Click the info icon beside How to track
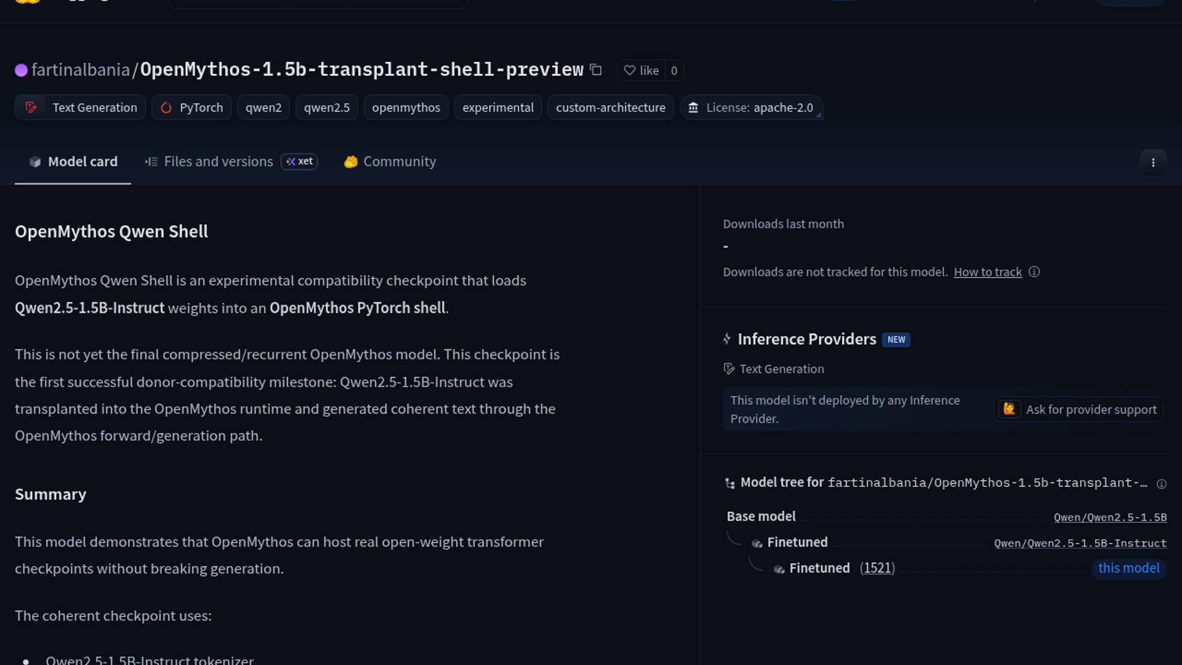Image resolution: width=1182 pixels, height=665 pixels. point(1034,272)
